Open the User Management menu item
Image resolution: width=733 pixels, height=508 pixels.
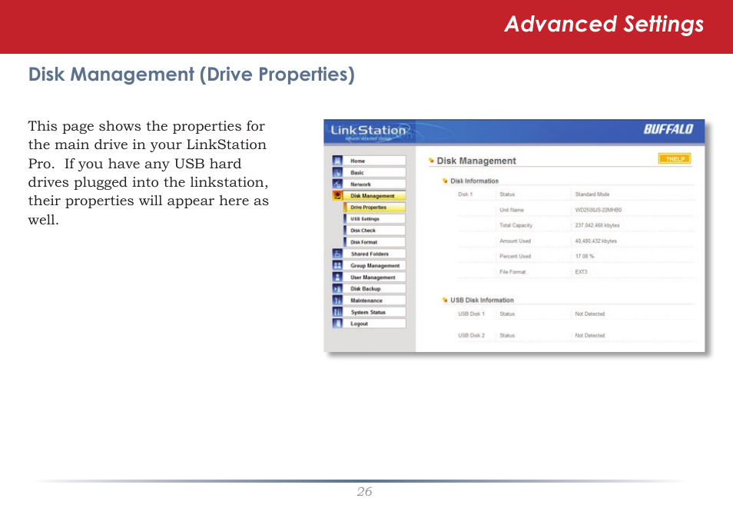tap(374, 277)
